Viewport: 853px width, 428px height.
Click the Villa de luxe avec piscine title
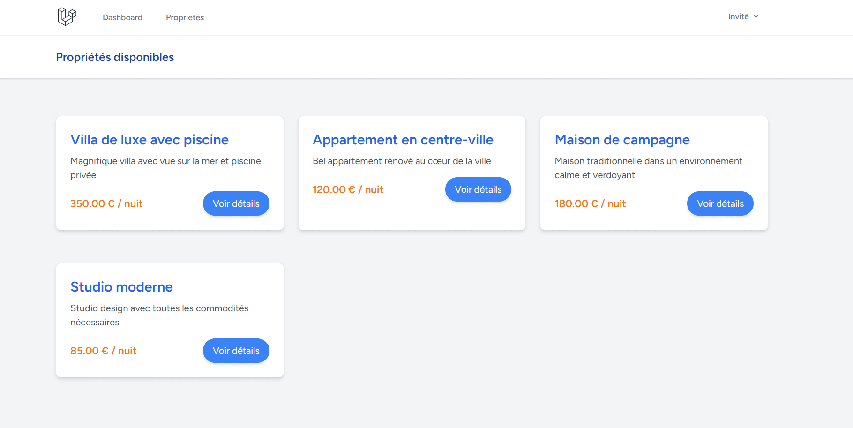coord(149,140)
